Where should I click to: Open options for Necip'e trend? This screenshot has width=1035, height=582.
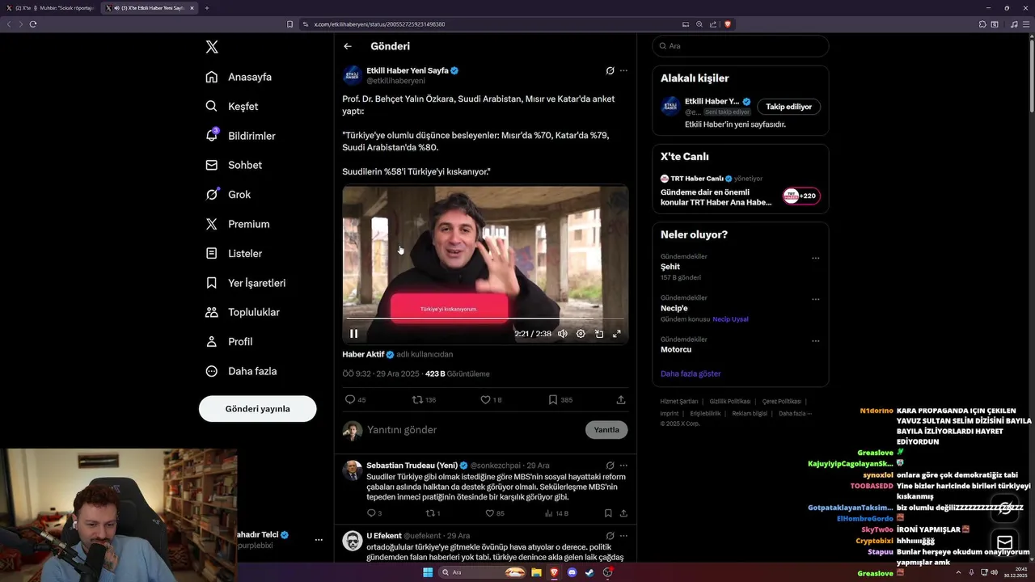coord(815,299)
